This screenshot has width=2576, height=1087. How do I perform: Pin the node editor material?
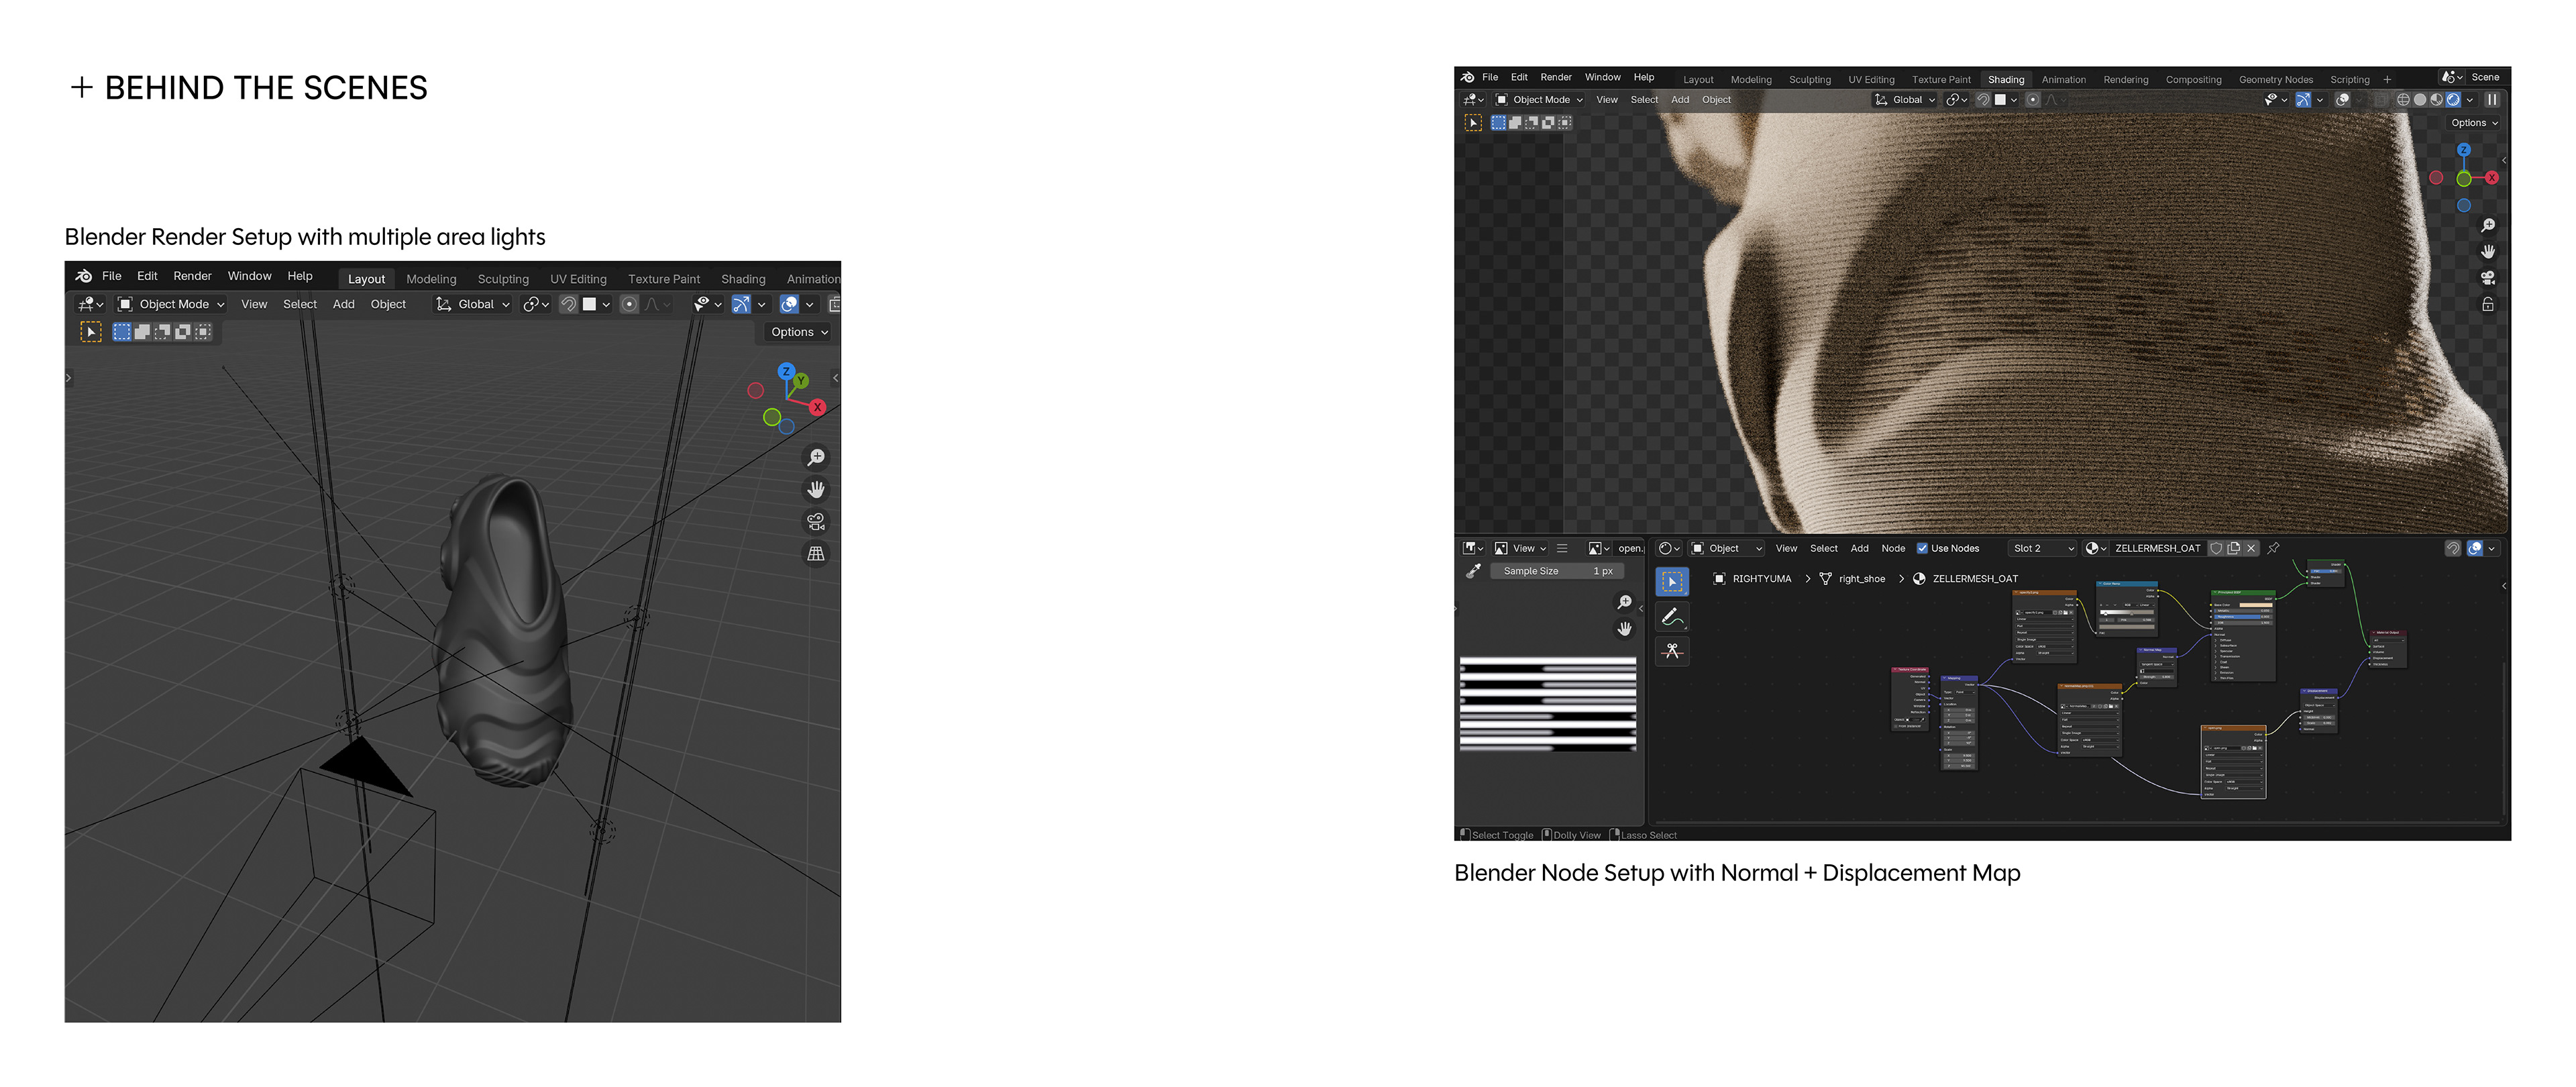[2273, 548]
